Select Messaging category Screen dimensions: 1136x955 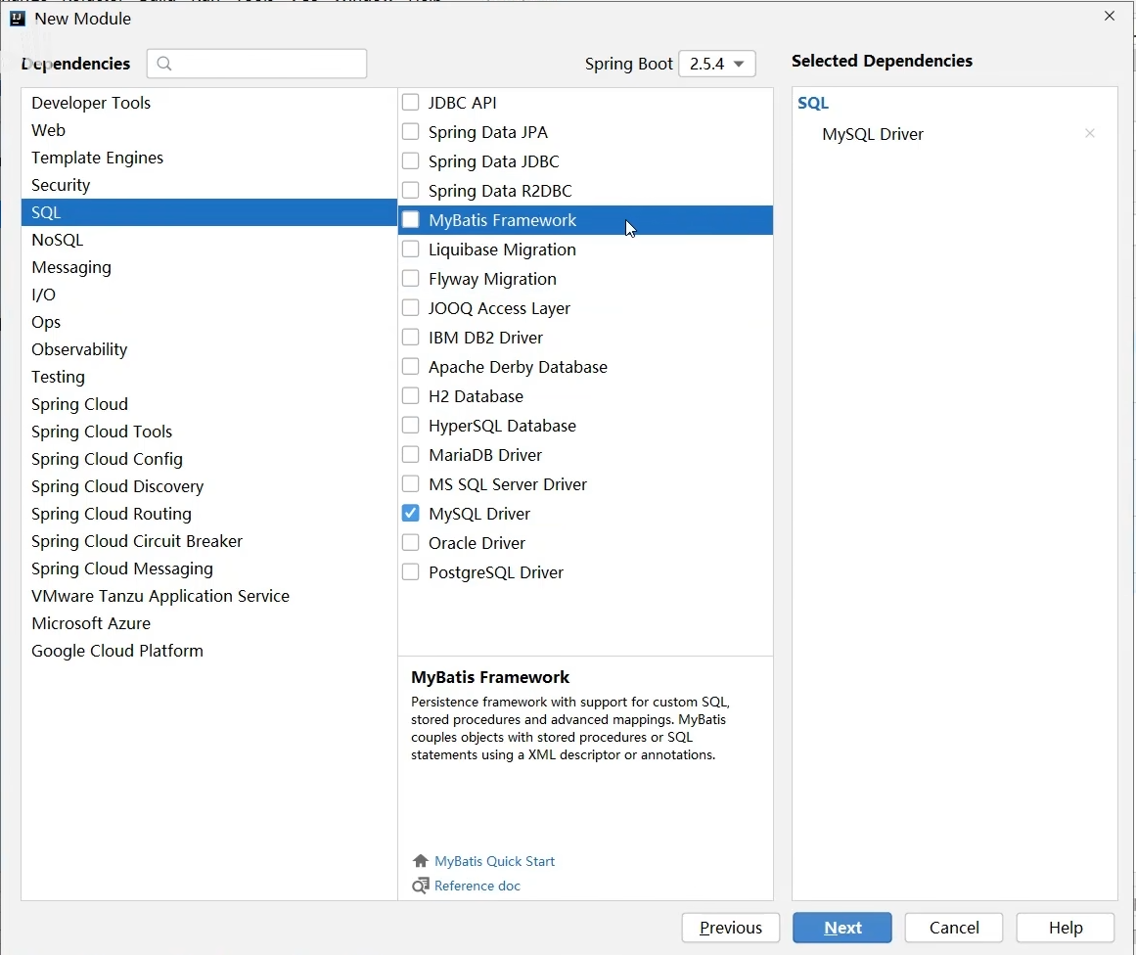tap(208, 267)
